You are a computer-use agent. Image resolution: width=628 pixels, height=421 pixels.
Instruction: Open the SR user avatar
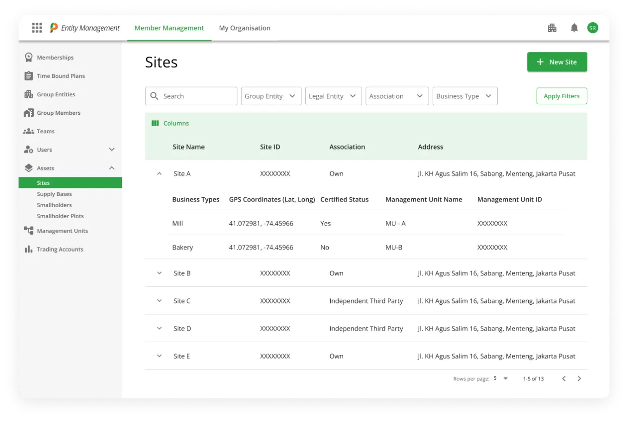(x=592, y=28)
